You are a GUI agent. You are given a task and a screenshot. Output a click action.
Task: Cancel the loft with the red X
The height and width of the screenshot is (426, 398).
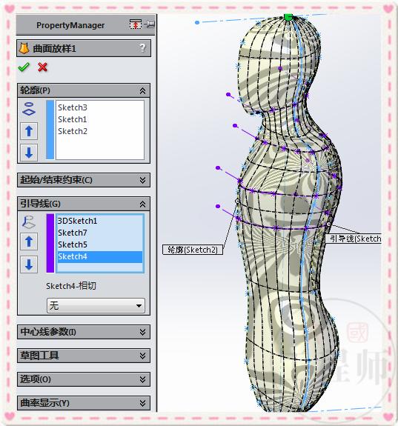pos(43,67)
